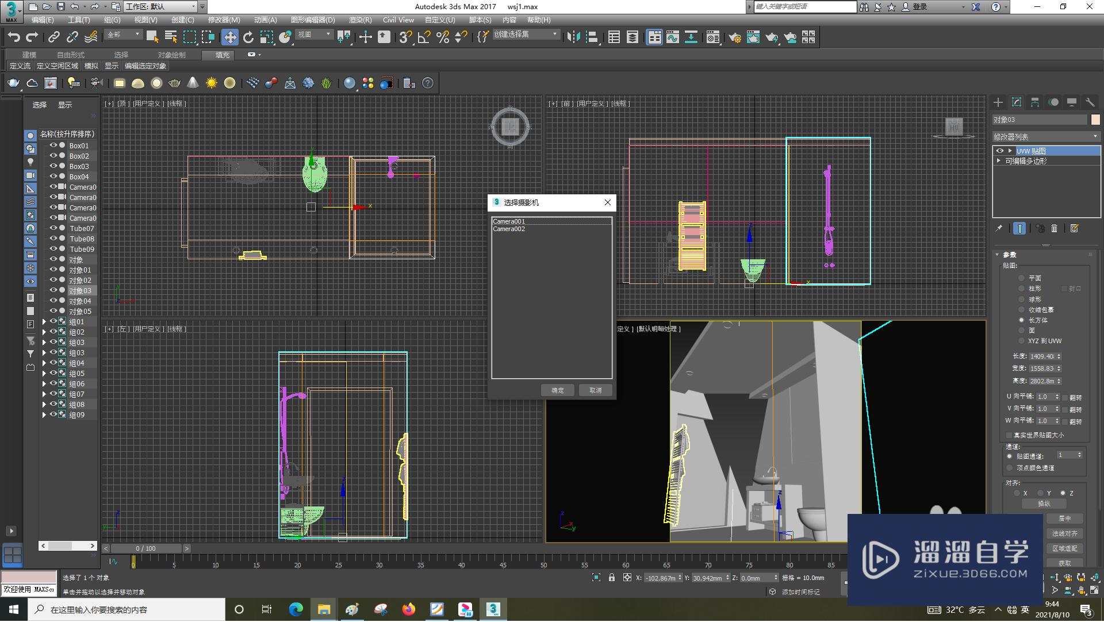
Task: Click the Remove Modifier trash icon
Action: pyautogui.click(x=1054, y=229)
